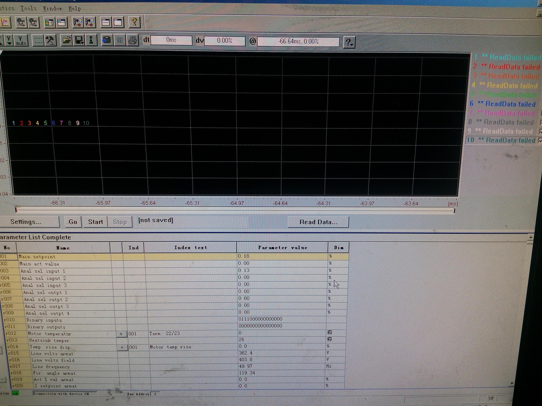The image size is (542, 406).
Task: Expand r012 Motor temperatur index rows
Action: [x=121, y=334]
